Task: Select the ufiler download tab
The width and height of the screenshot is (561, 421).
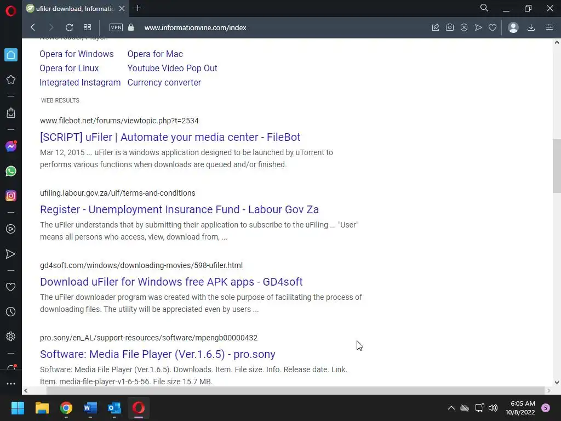Action: (x=73, y=9)
